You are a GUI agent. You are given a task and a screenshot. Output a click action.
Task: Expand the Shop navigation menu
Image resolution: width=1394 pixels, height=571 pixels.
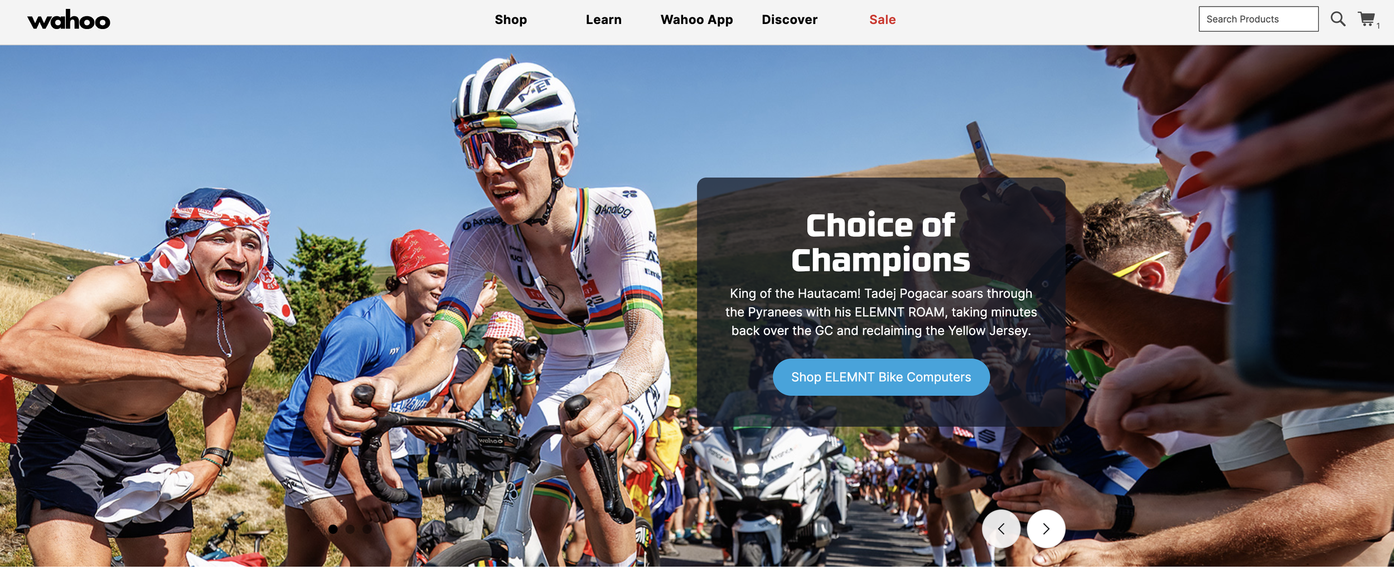click(511, 19)
